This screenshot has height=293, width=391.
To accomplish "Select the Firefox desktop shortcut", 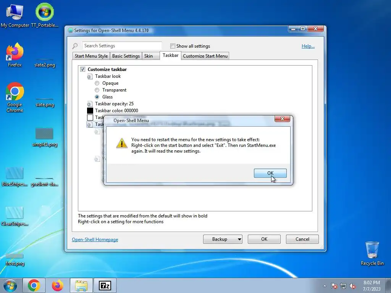I will pyautogui.click(x=15, y=55).
